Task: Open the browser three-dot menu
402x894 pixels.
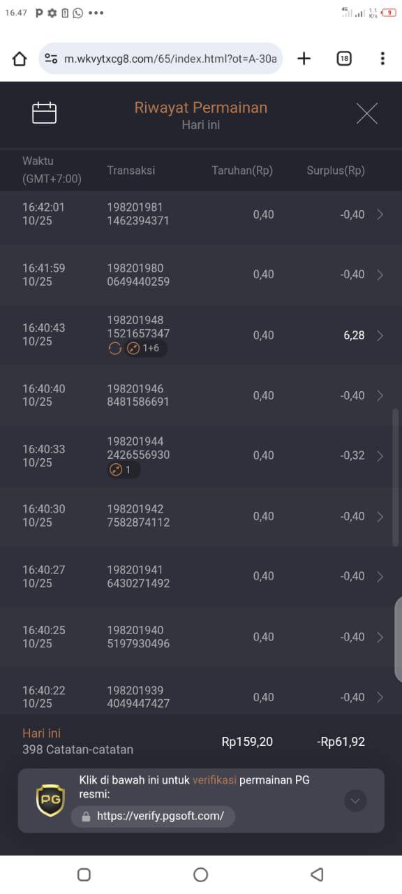Action: tap(382, 59)
